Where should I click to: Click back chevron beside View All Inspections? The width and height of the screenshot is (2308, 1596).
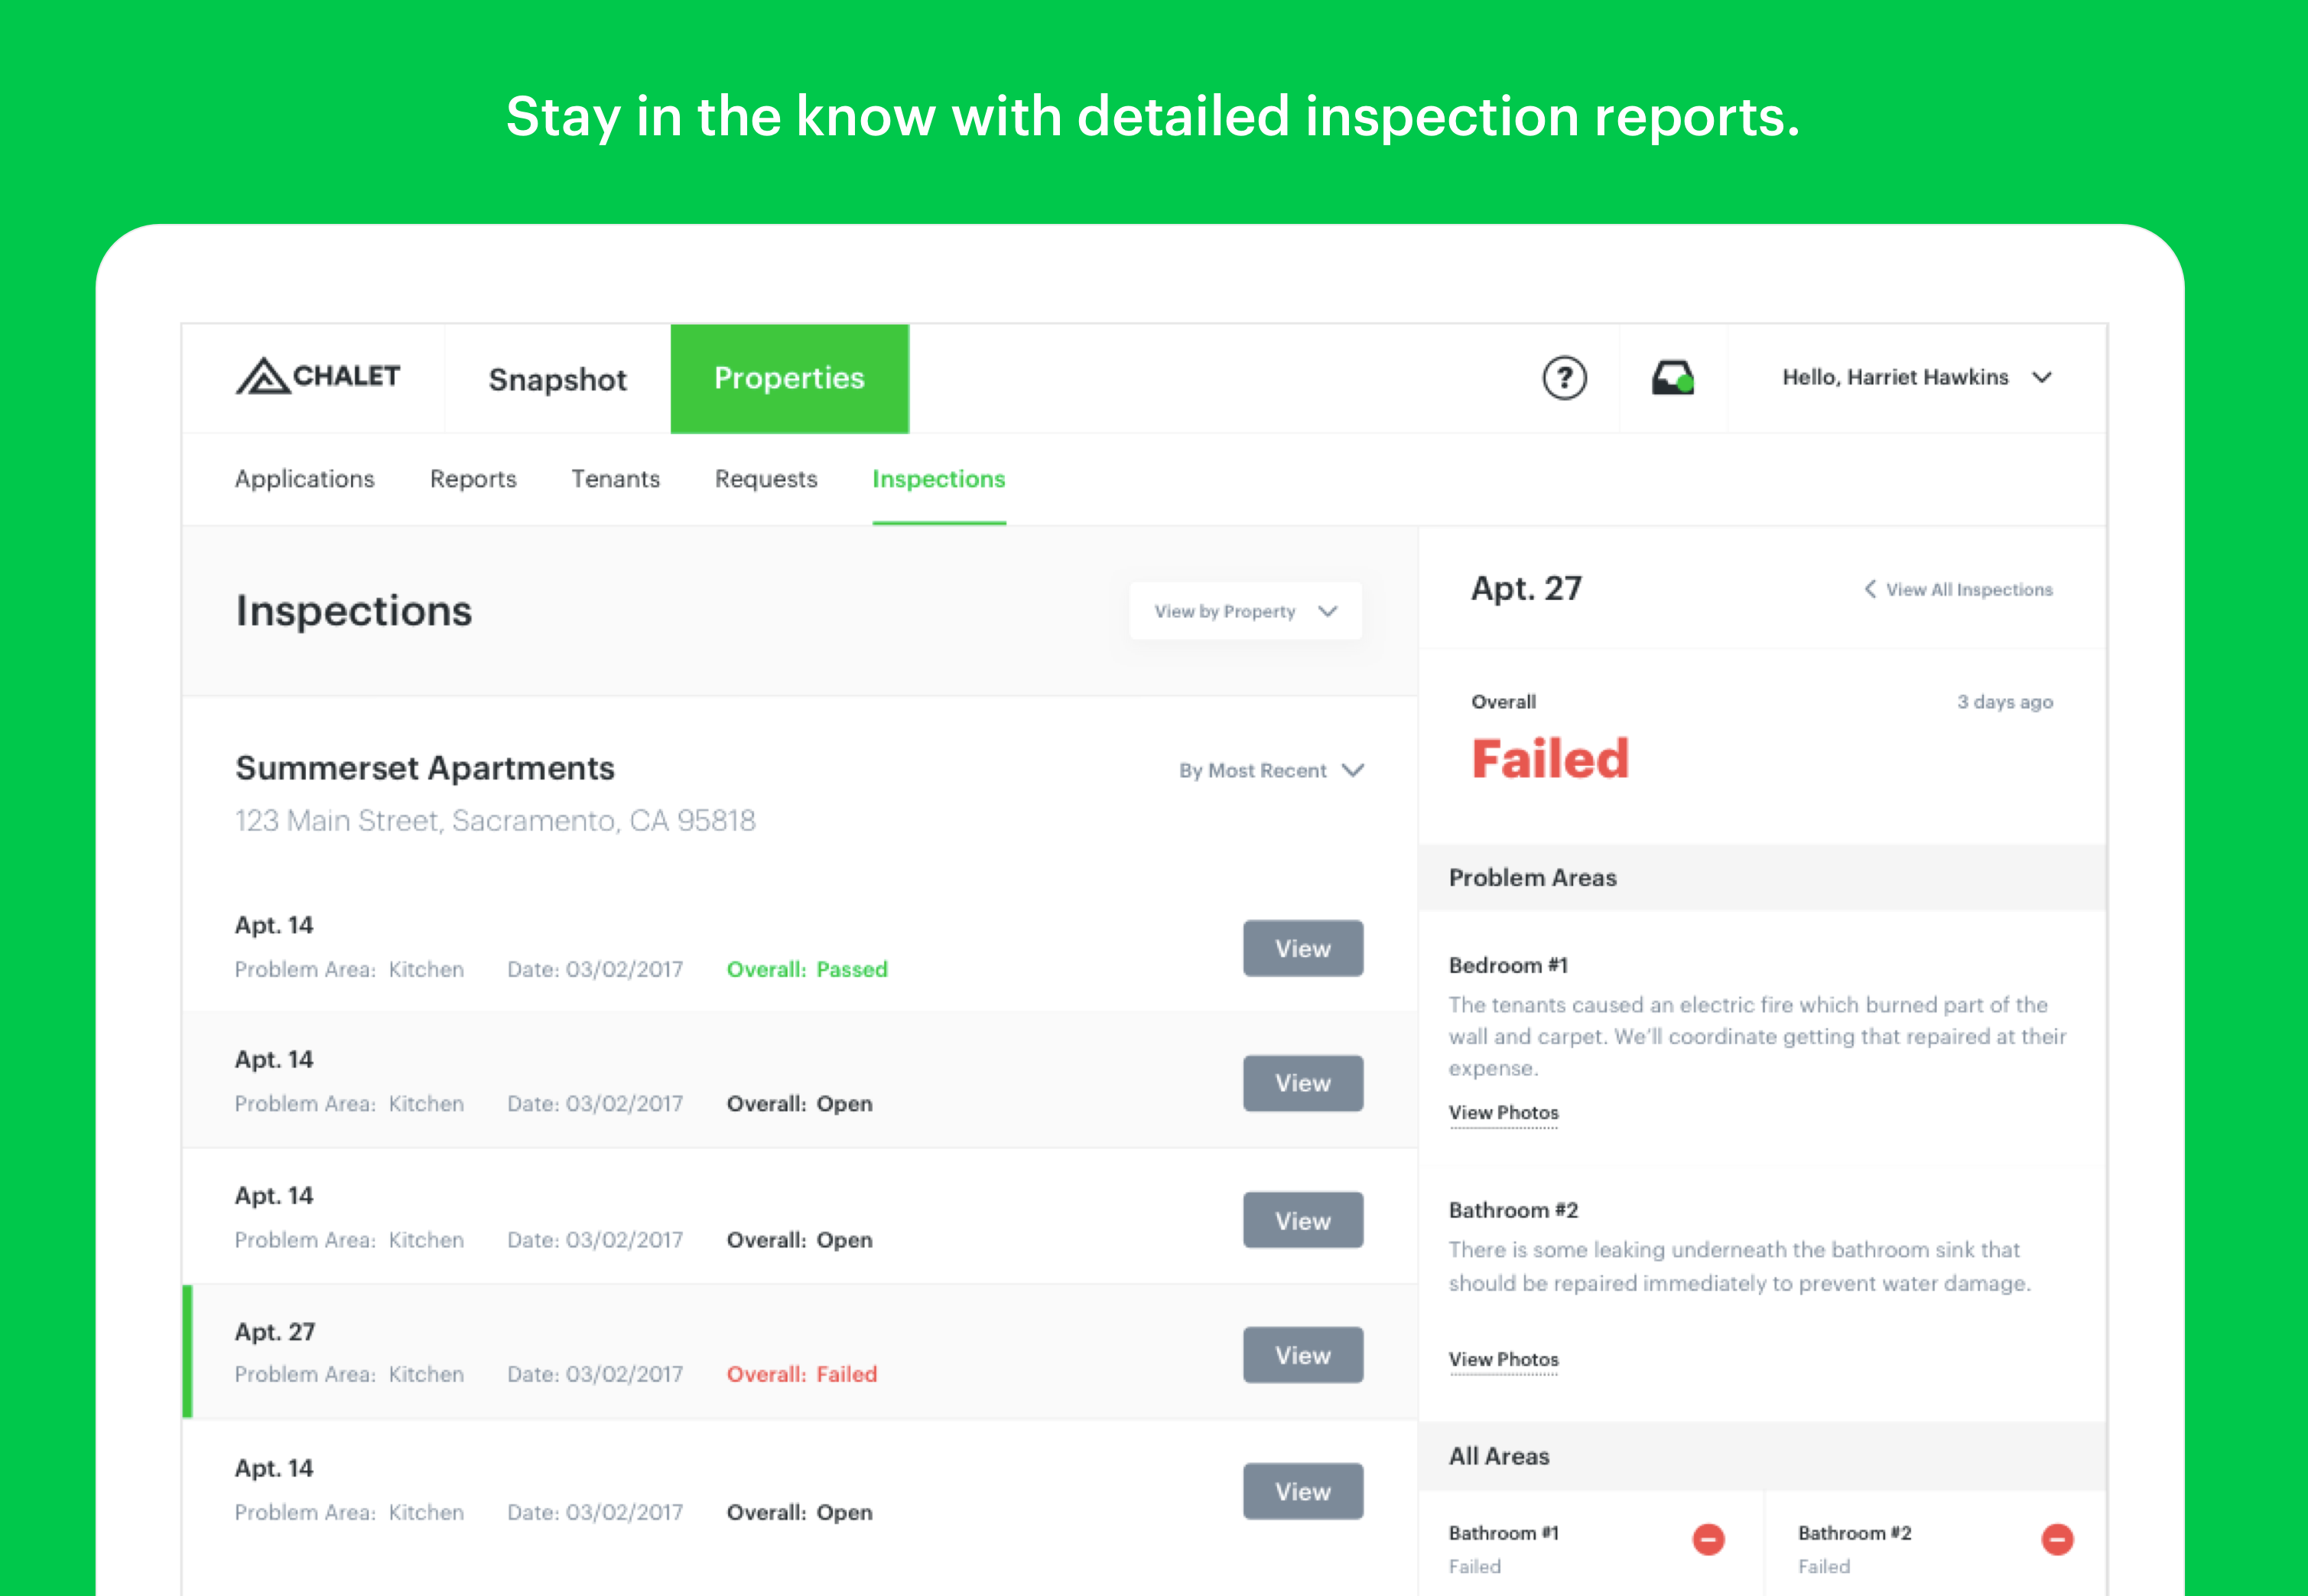point(1869,589)
